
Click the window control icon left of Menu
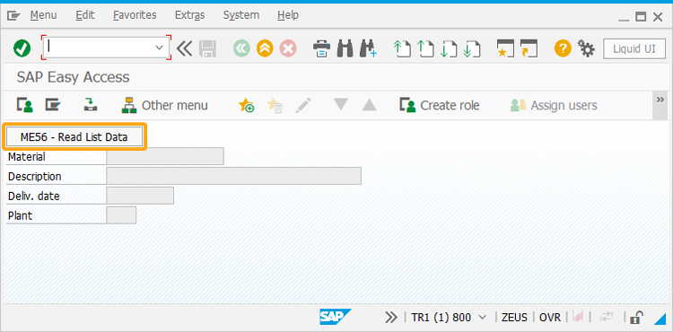13,16
